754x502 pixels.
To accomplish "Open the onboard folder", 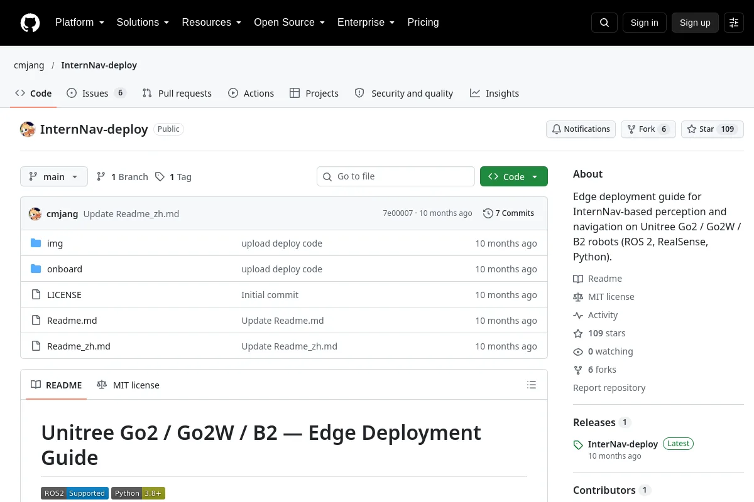I will [65, 269].
